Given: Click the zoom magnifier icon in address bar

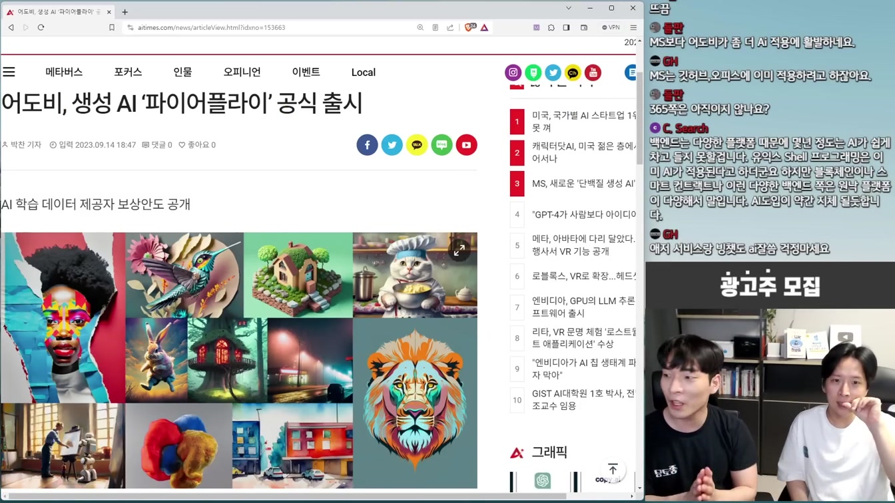Looking at the screenshot, I should [x=420, y=27].
